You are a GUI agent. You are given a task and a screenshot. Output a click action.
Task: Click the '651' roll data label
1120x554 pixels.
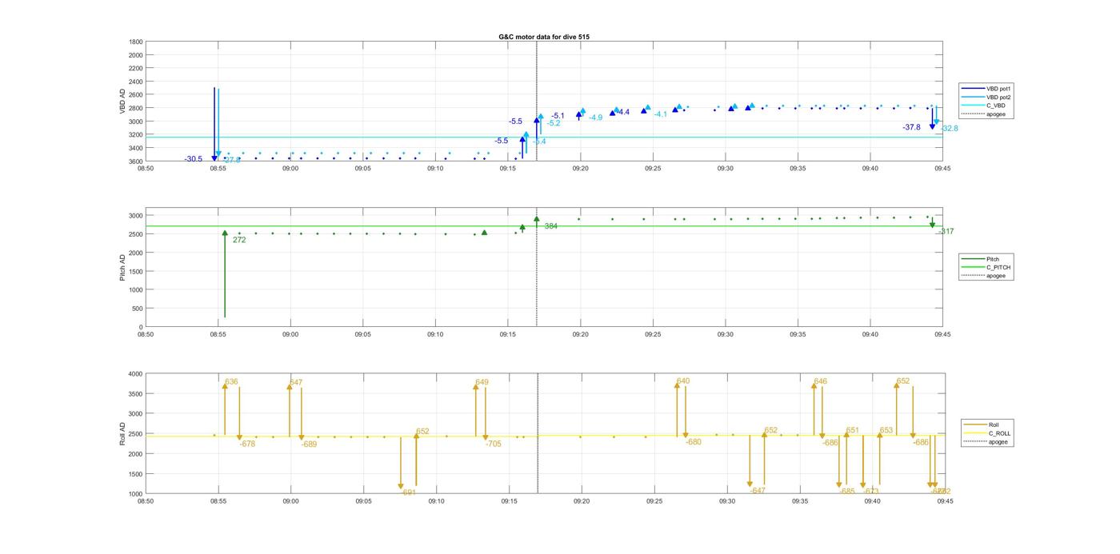tap(853, 431)
